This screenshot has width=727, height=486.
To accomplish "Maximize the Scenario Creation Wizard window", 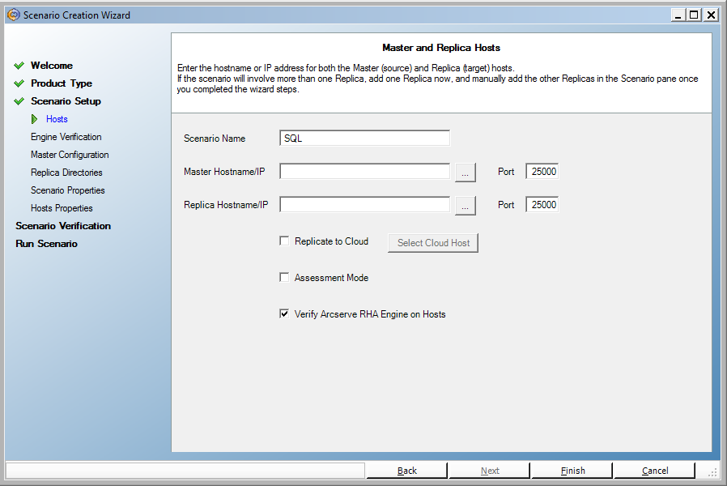I will tap(694, 15).
